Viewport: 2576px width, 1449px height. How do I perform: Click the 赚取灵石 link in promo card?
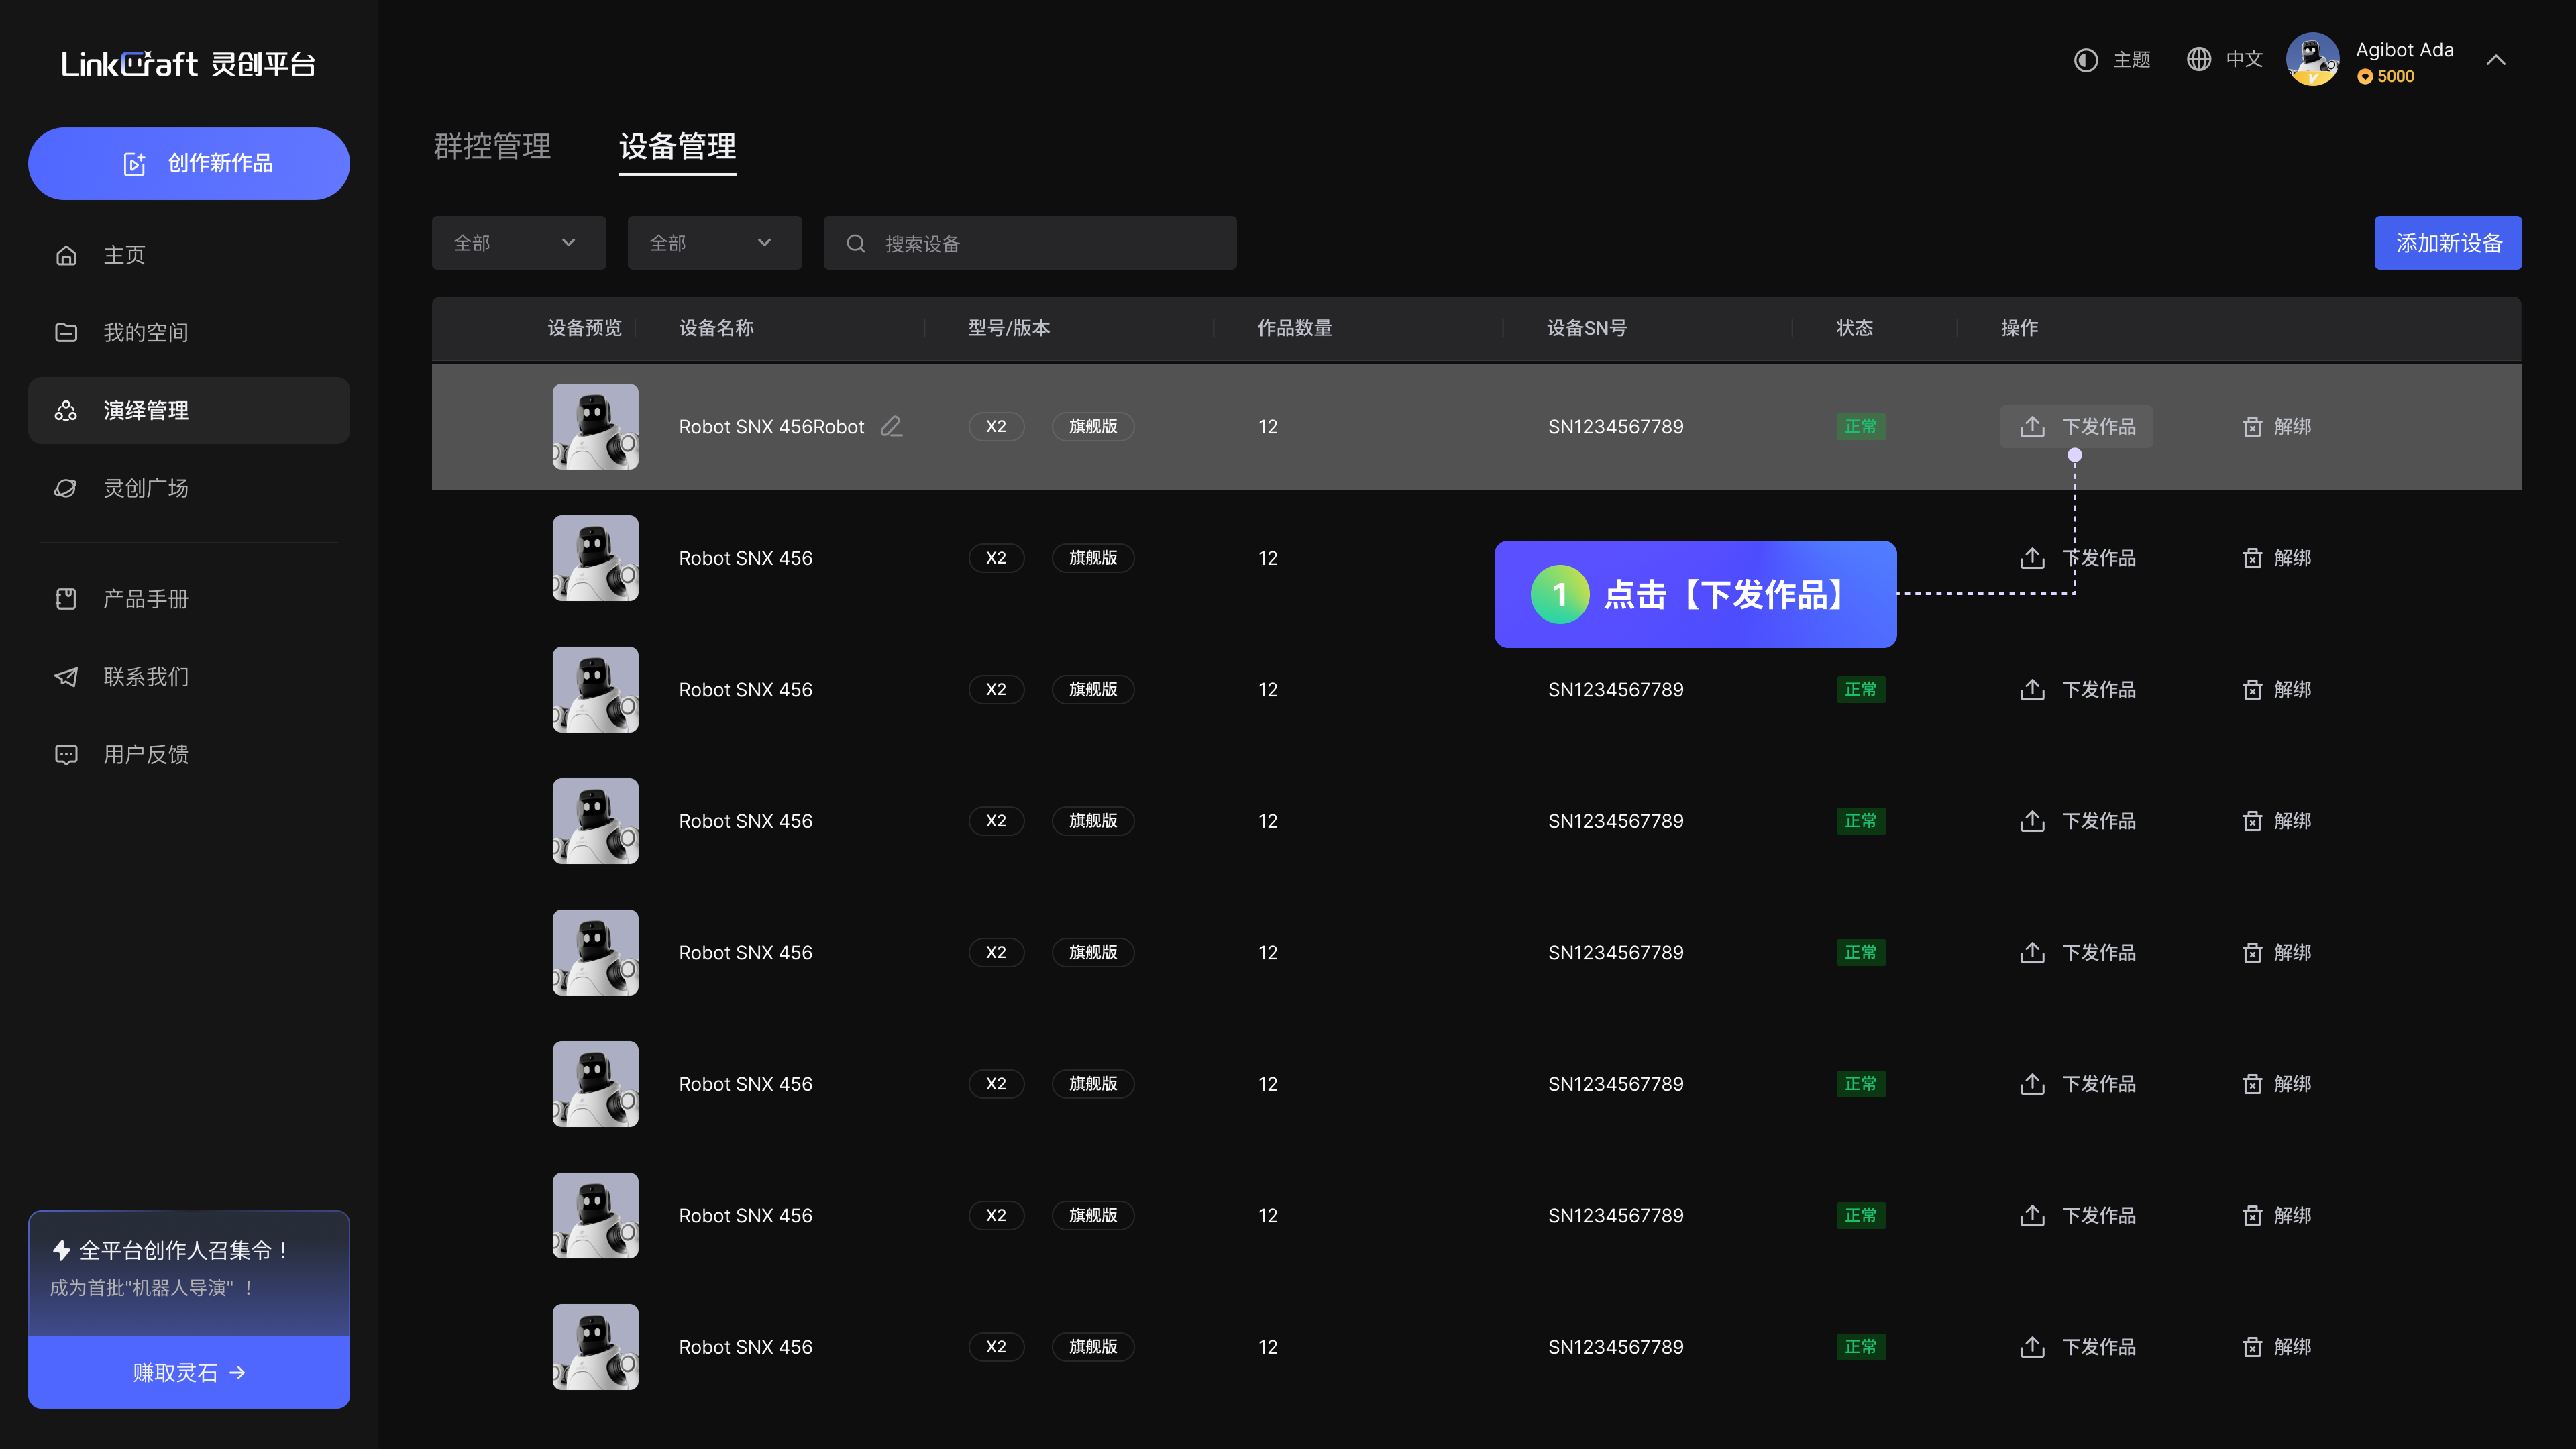point(189,1372)
